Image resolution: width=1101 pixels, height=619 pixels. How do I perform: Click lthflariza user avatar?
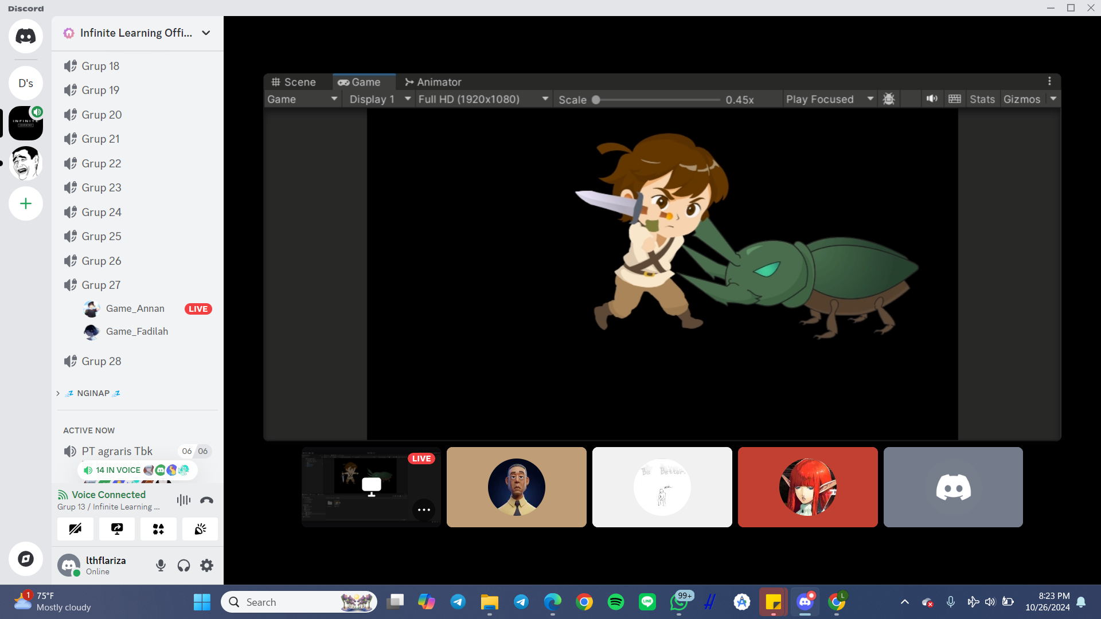(69, 566)
